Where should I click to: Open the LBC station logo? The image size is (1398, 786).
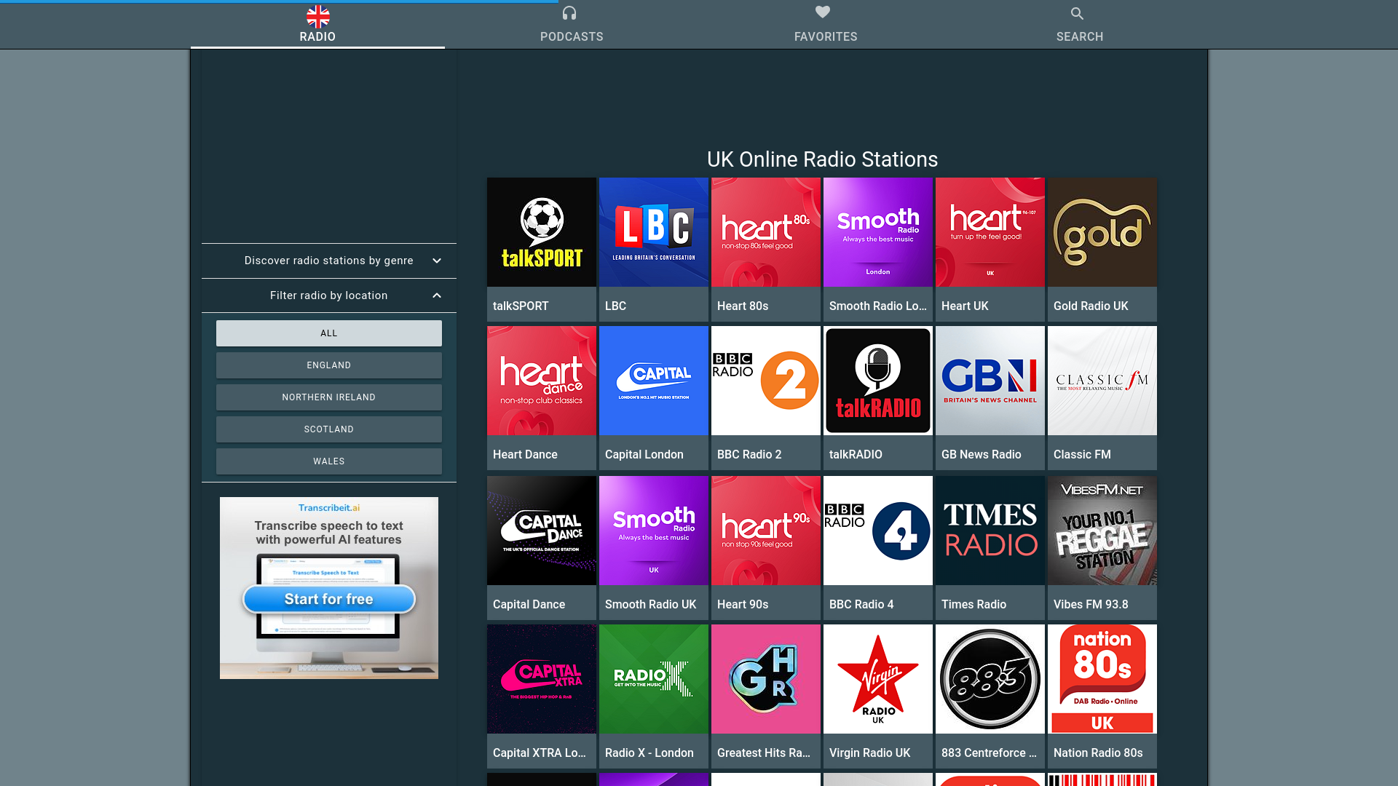click(x=654, y=232)
